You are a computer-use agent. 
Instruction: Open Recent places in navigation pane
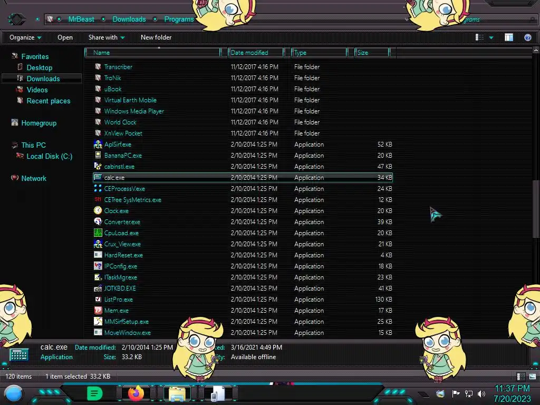coord(49,101)
